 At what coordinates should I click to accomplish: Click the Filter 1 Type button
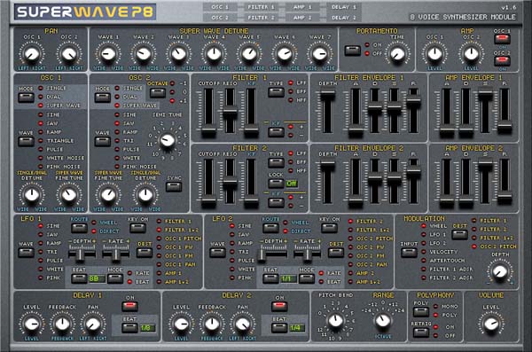point(276,92)
